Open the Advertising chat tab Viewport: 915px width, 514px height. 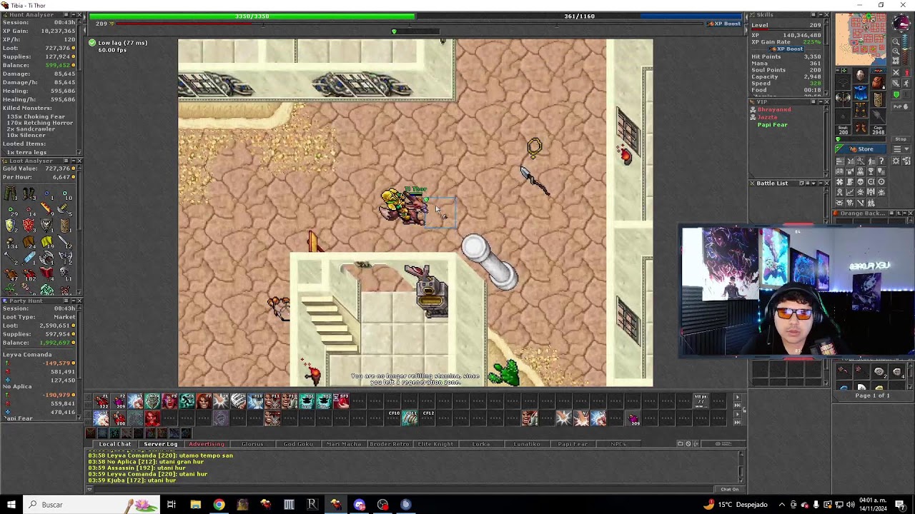click(x=206, y=444)
